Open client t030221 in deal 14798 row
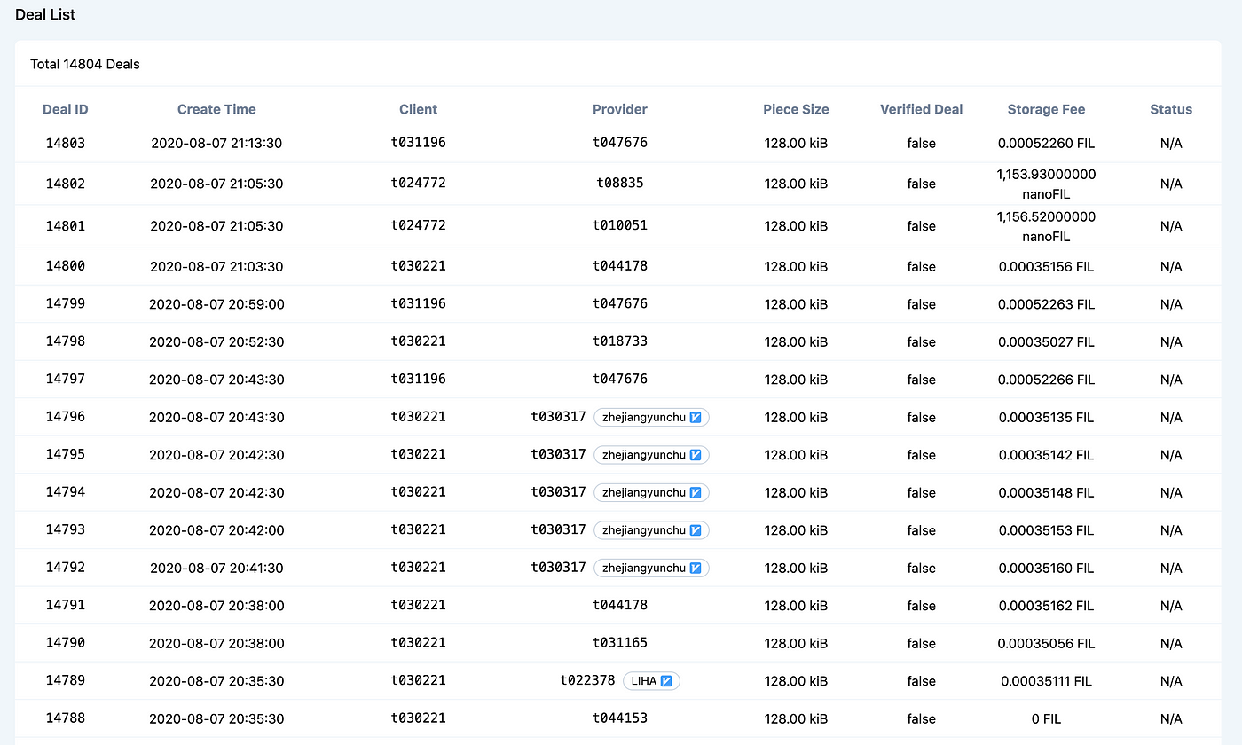This screenshot has height=745, width=1242. [419, 341]
